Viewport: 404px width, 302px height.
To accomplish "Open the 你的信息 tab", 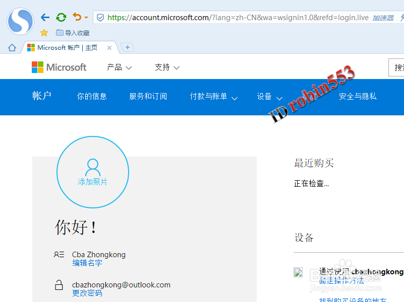I will 92,96.
